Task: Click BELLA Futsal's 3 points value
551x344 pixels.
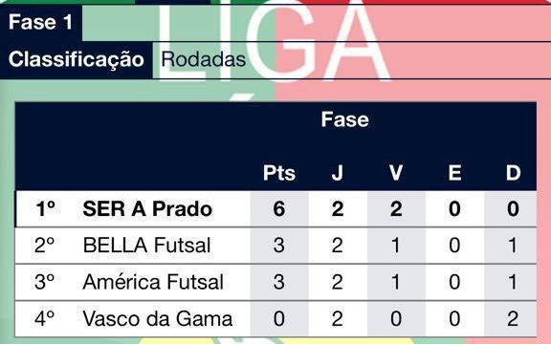Action: pos(279,246)
